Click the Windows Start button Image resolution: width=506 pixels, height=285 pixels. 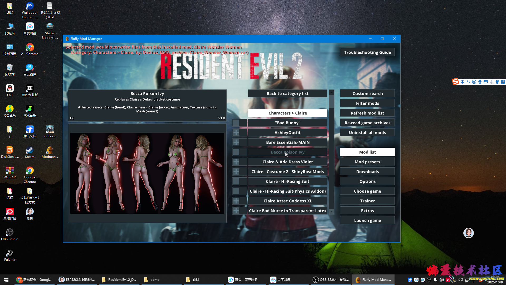point(6,280)
